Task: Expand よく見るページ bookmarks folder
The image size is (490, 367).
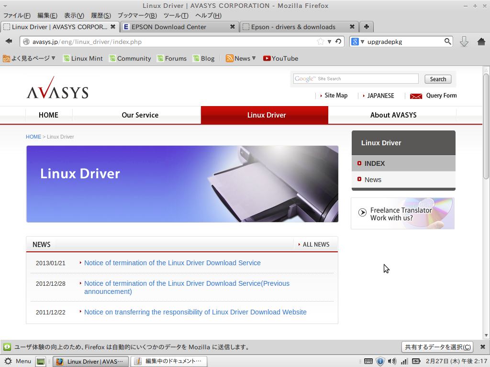Action: [x=29, y=58]
